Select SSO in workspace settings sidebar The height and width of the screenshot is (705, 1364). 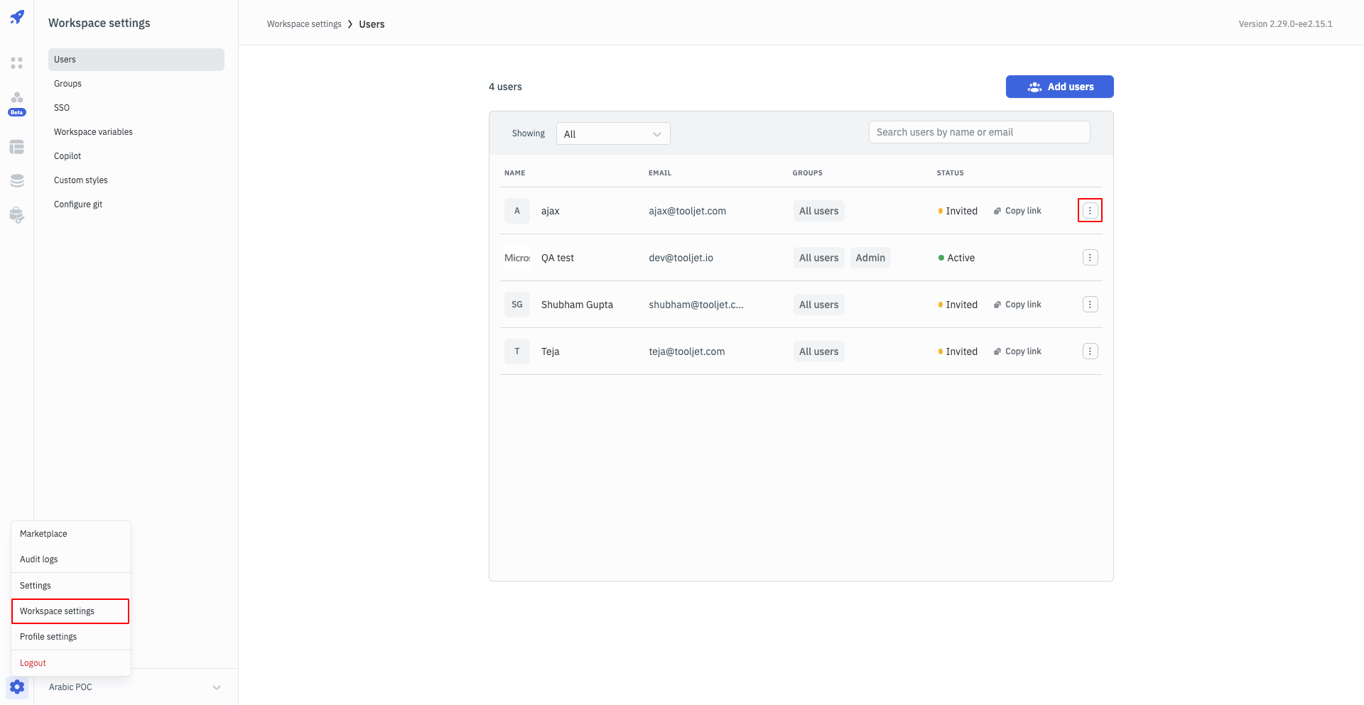[62, 108]
